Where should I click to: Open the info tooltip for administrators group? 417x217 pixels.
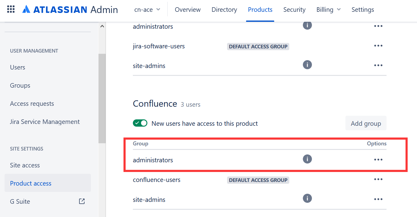tap(307, 25)
